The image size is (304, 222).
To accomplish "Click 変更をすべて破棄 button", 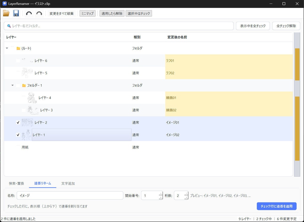I will point(62,14).
